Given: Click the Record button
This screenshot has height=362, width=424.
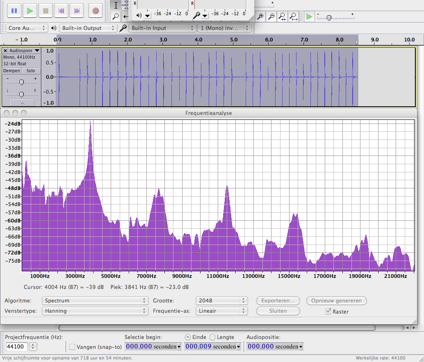Looking at the screenshot, I should click(x=96, y=11).
